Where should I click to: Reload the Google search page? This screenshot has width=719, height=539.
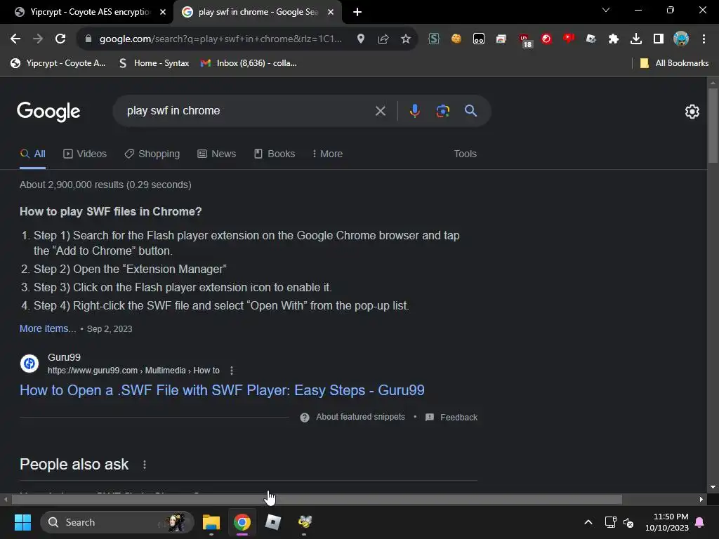click(x=60, y=39)
